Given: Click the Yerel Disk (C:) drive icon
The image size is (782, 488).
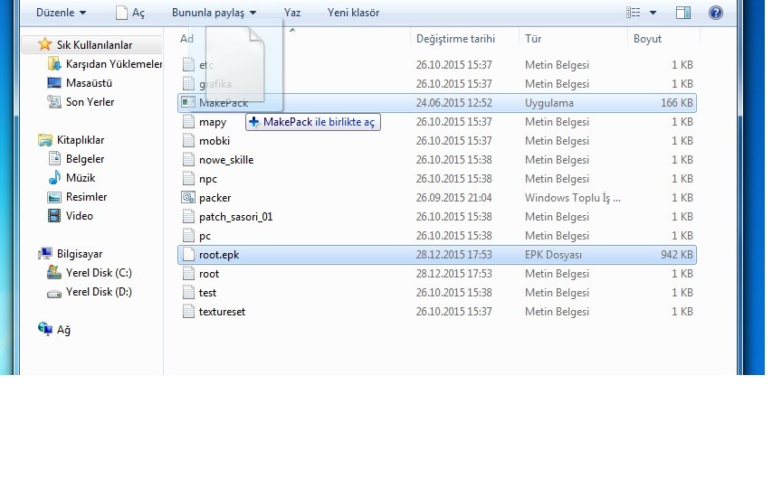Looking at the screenshot, I should (54, 272).
